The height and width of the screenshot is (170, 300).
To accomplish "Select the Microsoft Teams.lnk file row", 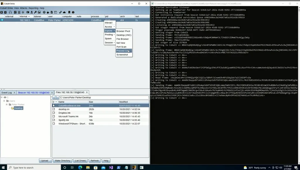I will [100, 116].
